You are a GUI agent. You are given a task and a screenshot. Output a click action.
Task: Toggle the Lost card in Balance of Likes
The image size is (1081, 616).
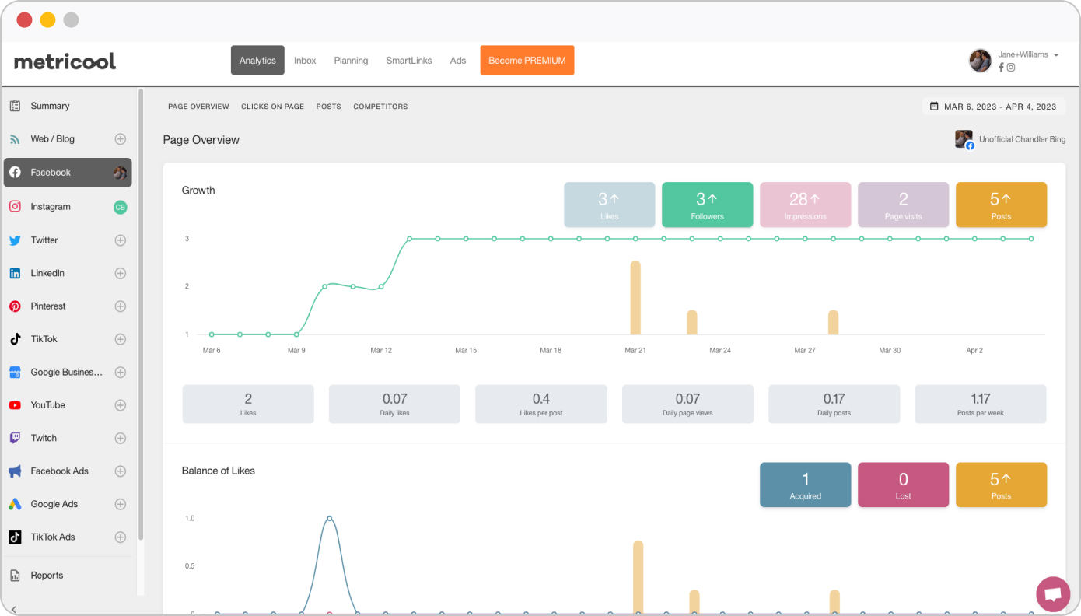click(x=904, y=485)
